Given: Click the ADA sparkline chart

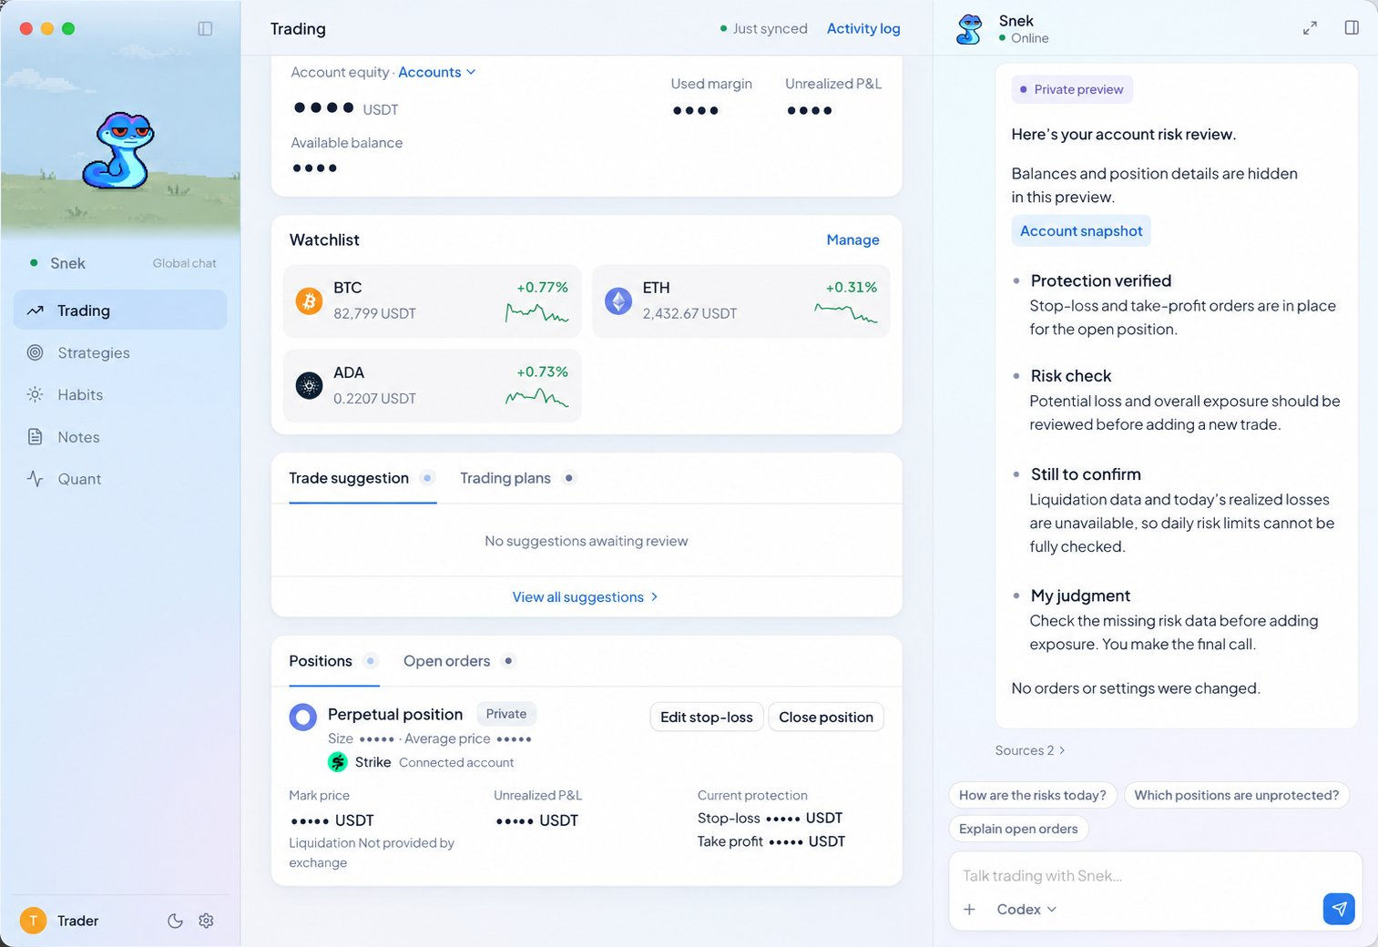Looking at the screenshot, I should (x=537, y=398).
